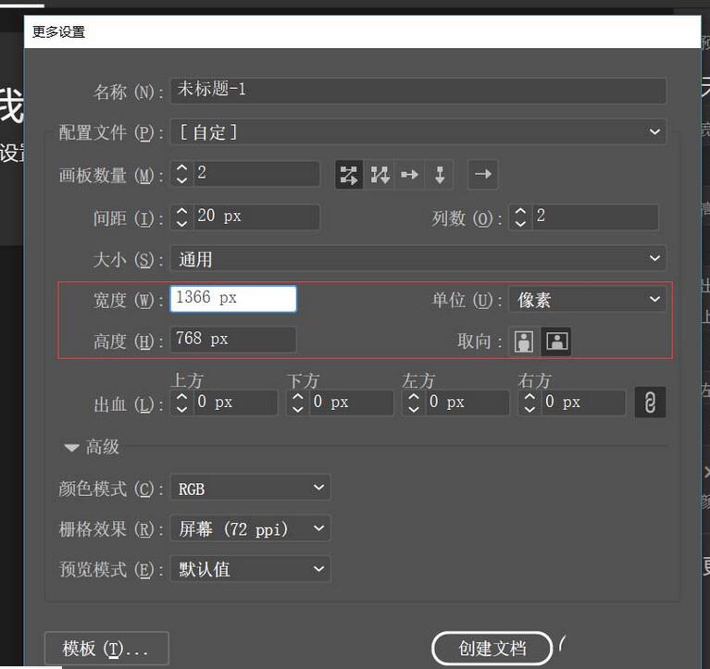This screenshot has width=710, height=669.
Task: Click the 宽度 width field
Action: 233,299
